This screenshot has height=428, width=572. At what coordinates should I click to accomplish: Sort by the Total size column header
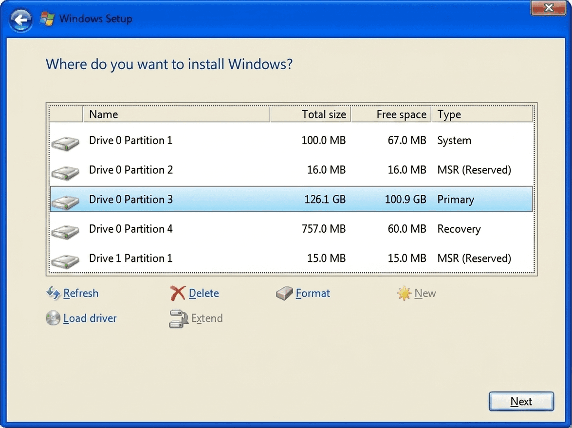click(311, 114)
